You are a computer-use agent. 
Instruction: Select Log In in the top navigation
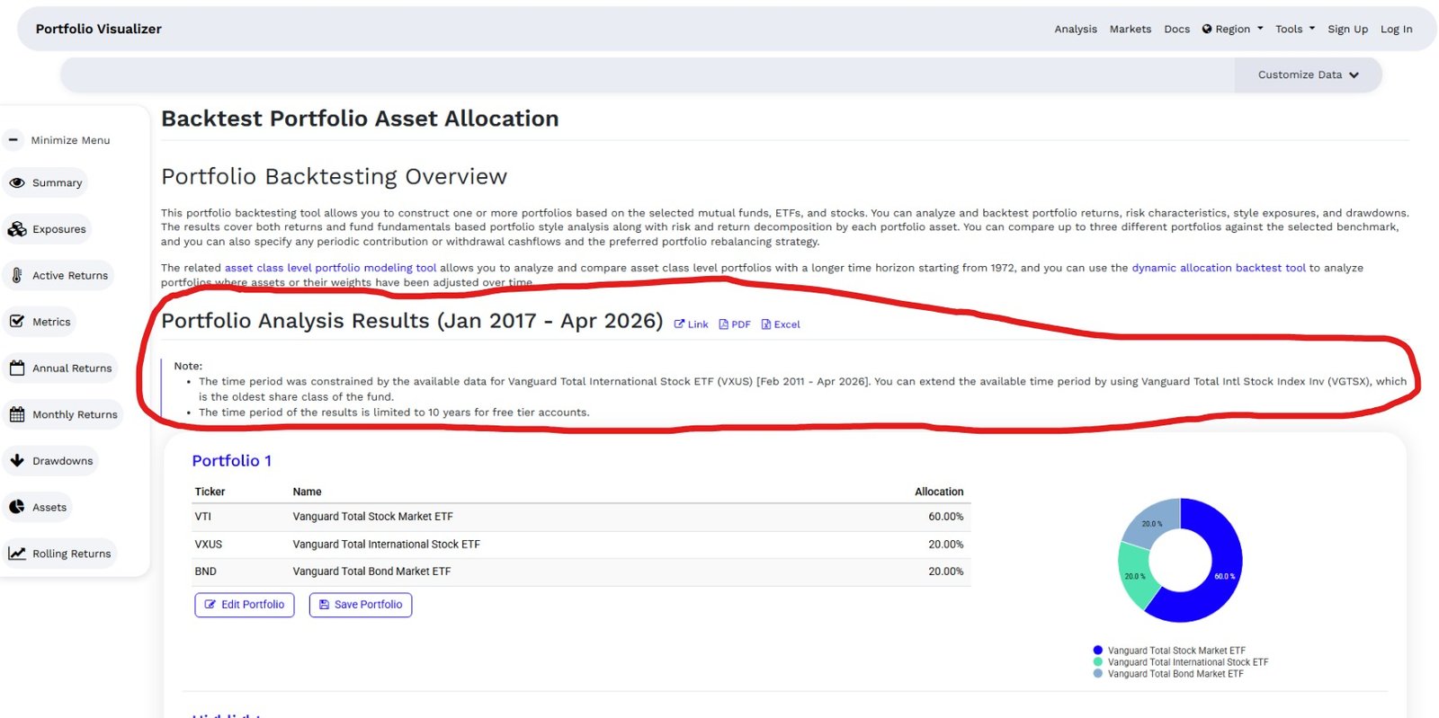click(1396, 29)
